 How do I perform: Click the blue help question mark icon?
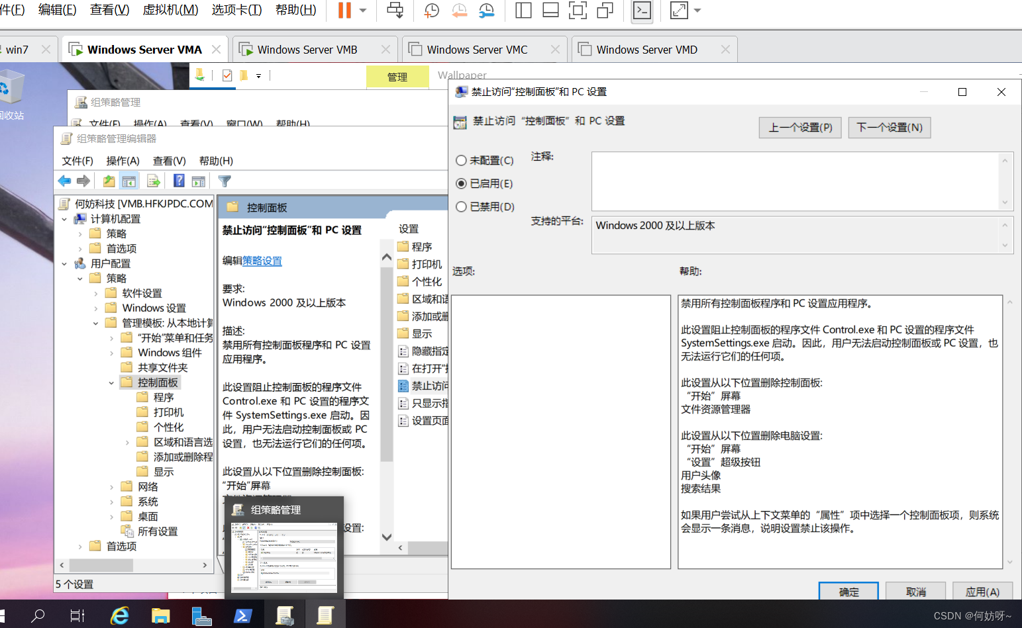pos(179,181)
